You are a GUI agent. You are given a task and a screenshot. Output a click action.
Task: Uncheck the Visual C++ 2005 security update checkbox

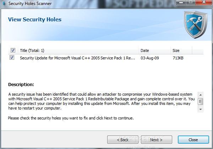[x=12, y=58]
